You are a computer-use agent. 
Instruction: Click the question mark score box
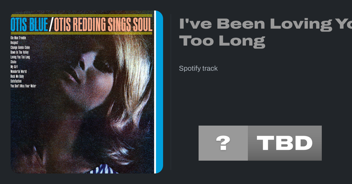tap(223, 143)
